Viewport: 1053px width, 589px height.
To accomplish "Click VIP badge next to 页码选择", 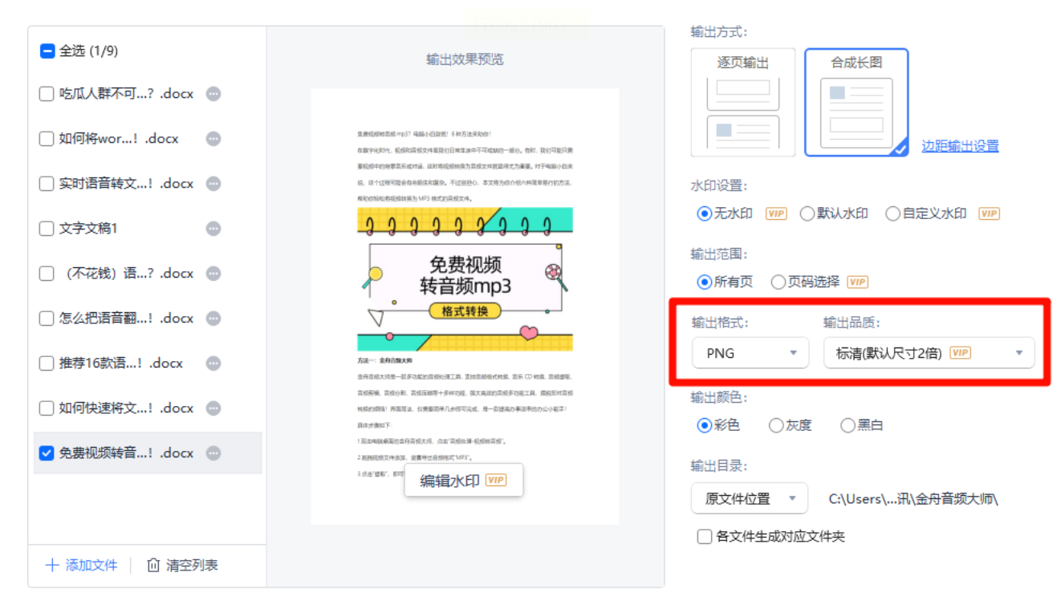I will 858,282.
